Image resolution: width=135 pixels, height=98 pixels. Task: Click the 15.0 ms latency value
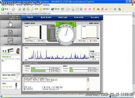pos(94,54)
